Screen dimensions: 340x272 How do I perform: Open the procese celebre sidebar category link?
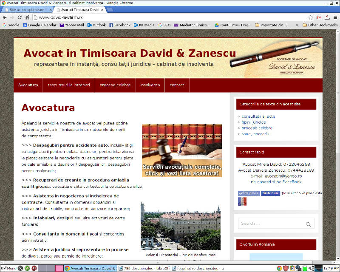pyautogui.click(x=257, y=128)
